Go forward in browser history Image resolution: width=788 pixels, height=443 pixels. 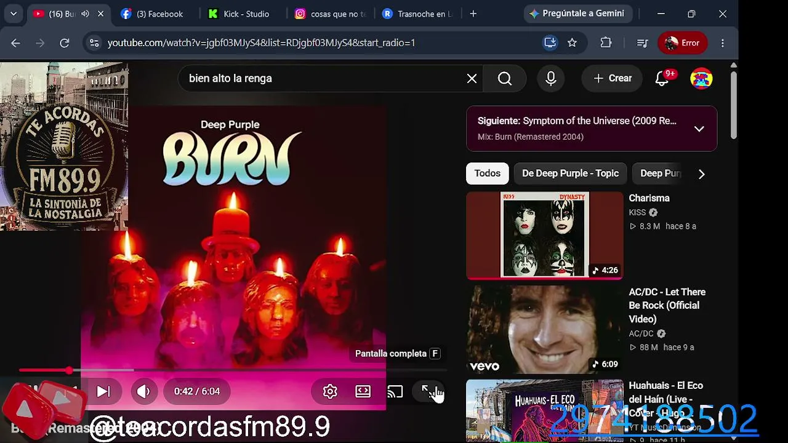(40, 43)
